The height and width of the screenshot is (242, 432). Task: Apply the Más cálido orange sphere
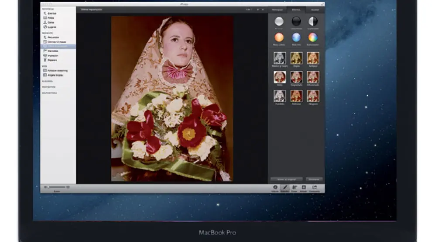point(279,37)
